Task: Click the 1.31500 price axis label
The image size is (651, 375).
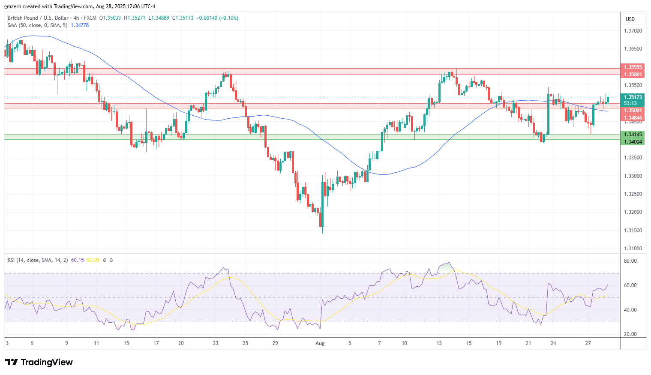Action: point(633,231)
